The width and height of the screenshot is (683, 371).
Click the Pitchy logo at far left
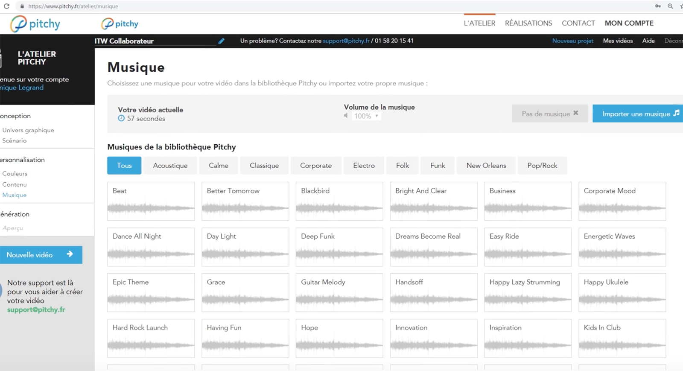coord(35,24)
